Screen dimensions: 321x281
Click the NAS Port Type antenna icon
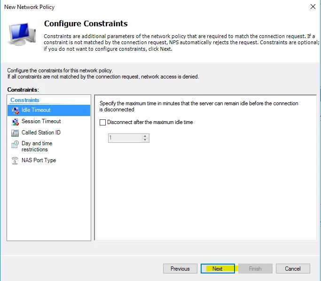point(15,160)
